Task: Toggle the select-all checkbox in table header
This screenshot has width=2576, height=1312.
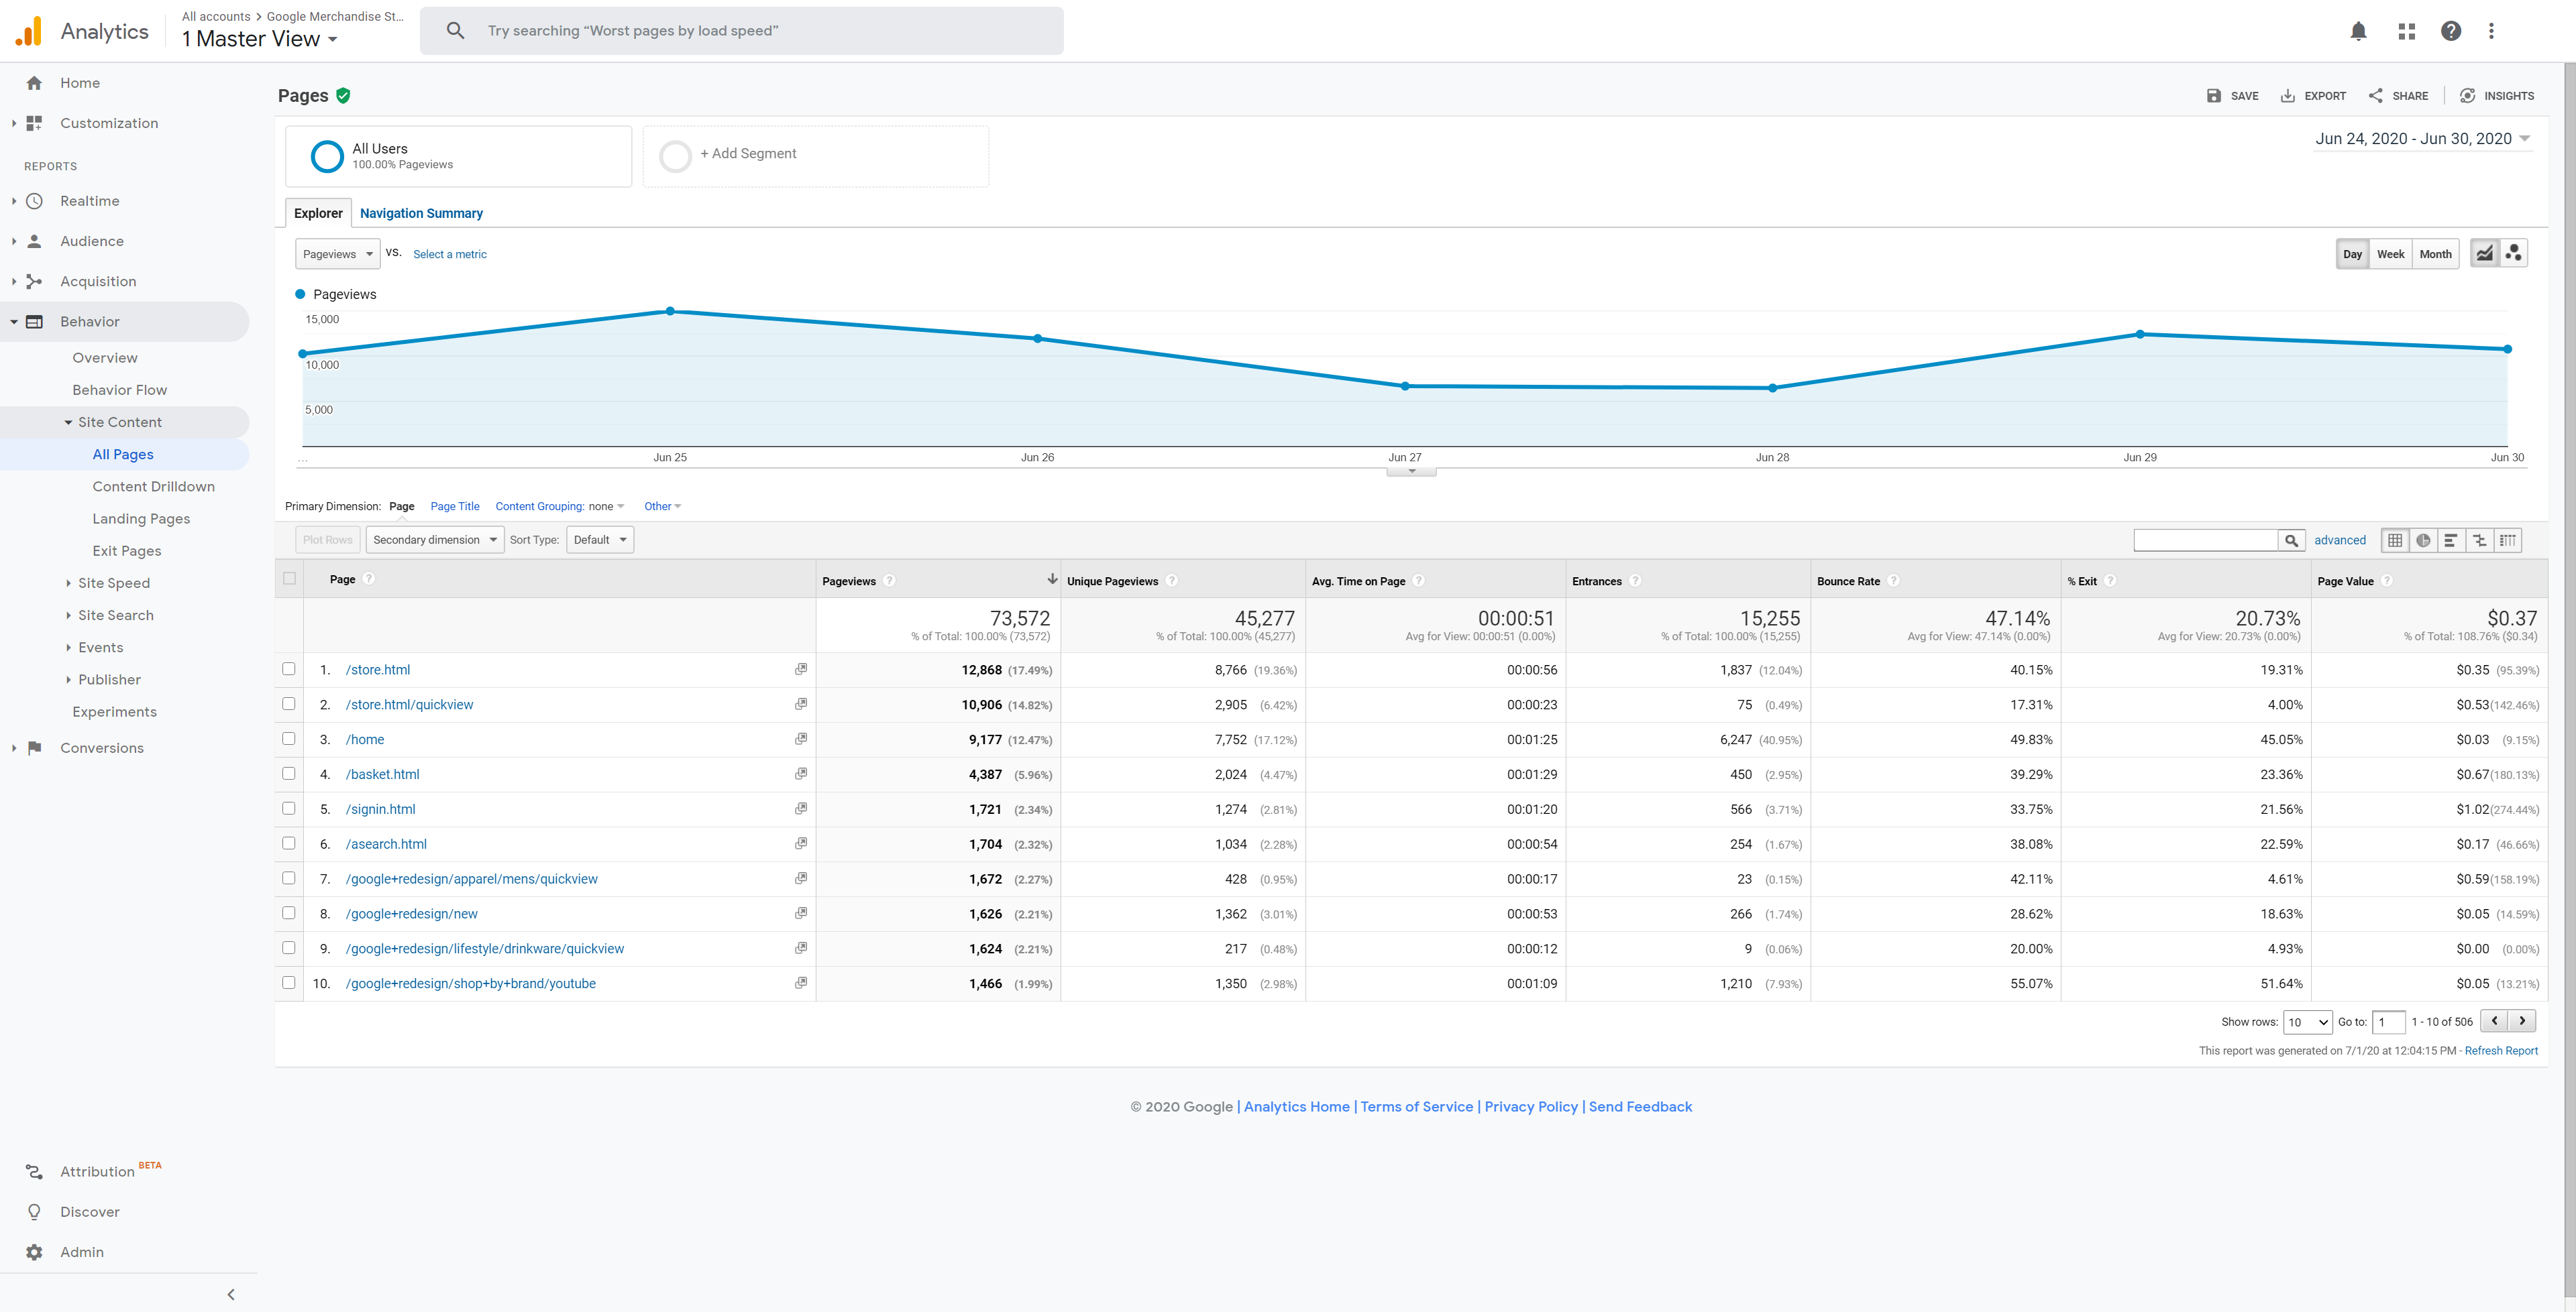Action: click(290, 579)
